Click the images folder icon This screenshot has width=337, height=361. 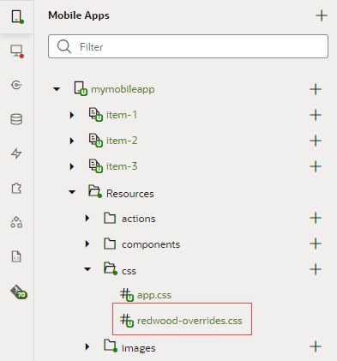point(111,346)
